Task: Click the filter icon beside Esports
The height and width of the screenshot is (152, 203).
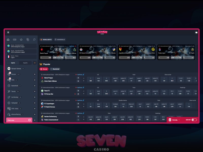Action: tap(35, 63)
